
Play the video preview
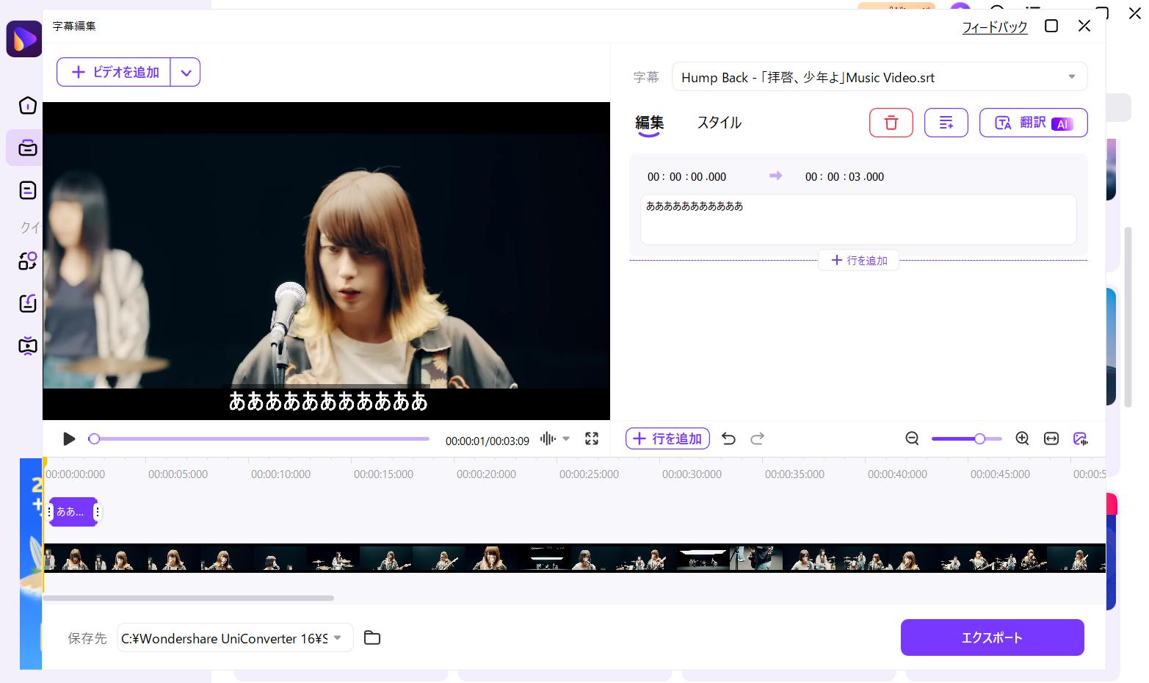[x=70, y=438]
